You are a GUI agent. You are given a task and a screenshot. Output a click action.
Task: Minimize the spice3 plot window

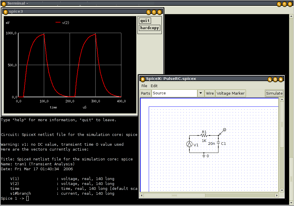148,12
